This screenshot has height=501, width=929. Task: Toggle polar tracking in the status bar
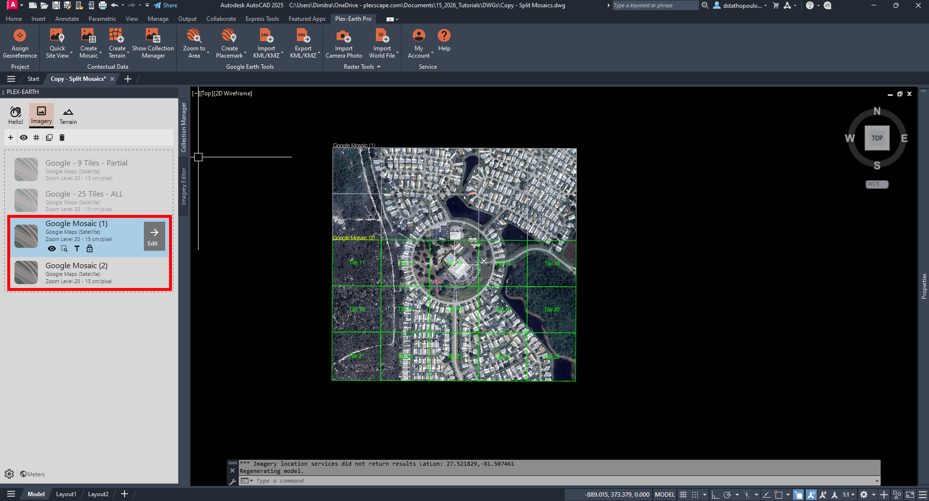click(x=727, y=495)
